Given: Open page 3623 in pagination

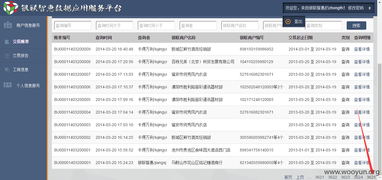Looking at the screenshot, I should (345, 177).
